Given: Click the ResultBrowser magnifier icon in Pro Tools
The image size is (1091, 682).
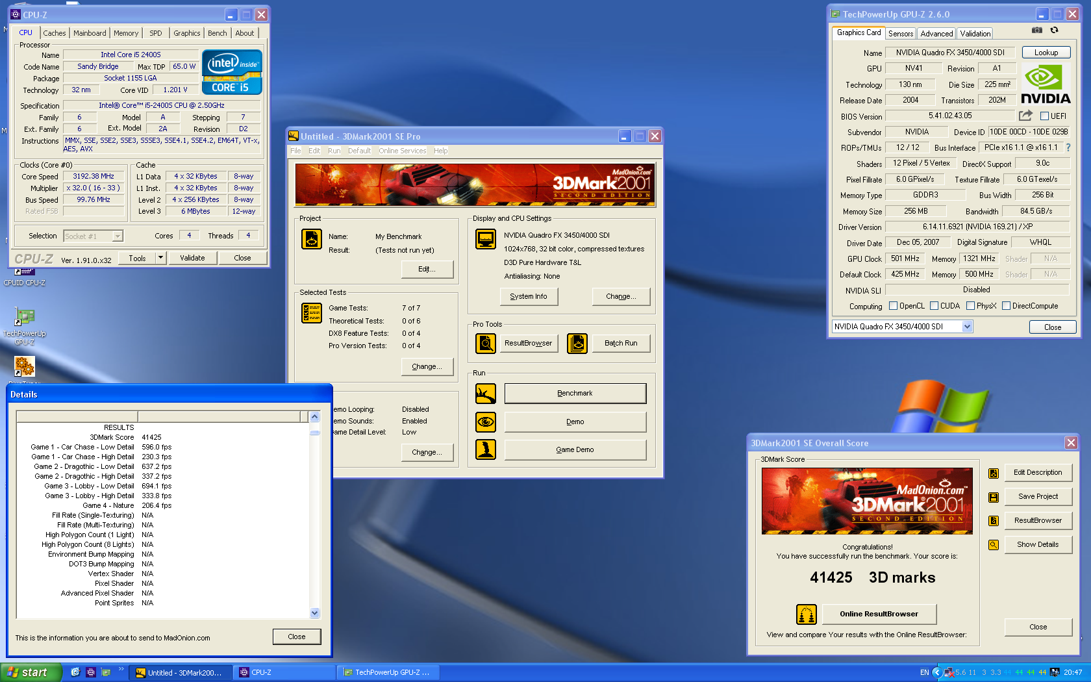Looking at the screenshot, I should (x=486, y=343).
